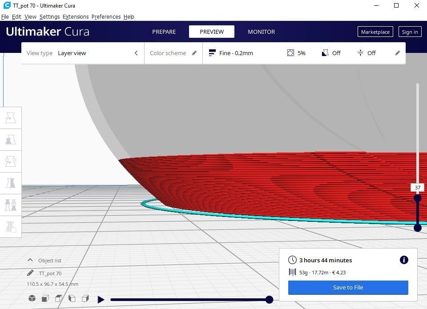Click the print info icon
Screen dimensions: 427x309
coord(404,260)
